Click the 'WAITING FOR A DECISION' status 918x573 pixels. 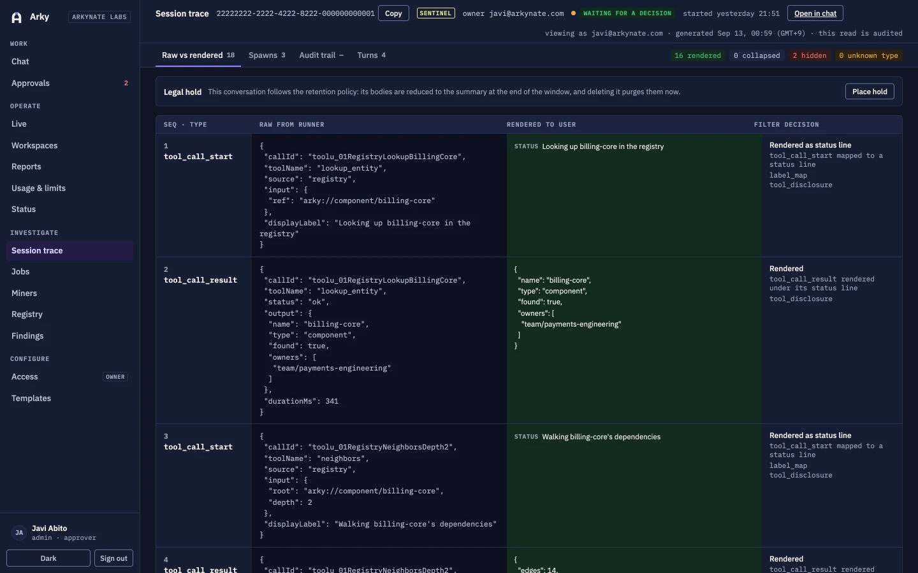coord(627,13)
